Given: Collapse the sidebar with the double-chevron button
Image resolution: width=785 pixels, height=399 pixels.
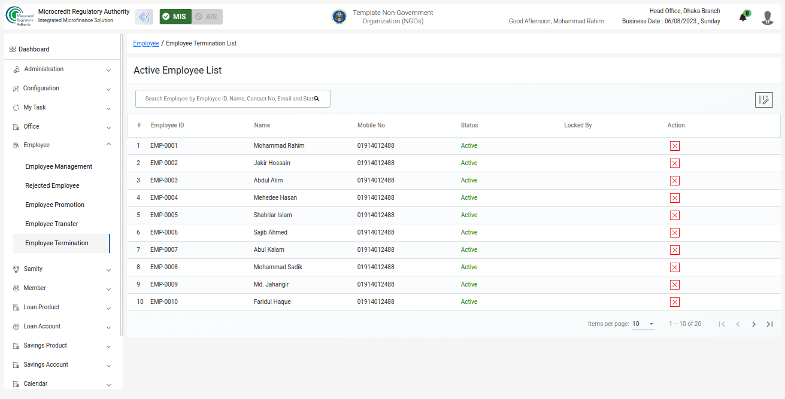Looking at the screenshot, I should click(144, 17).
